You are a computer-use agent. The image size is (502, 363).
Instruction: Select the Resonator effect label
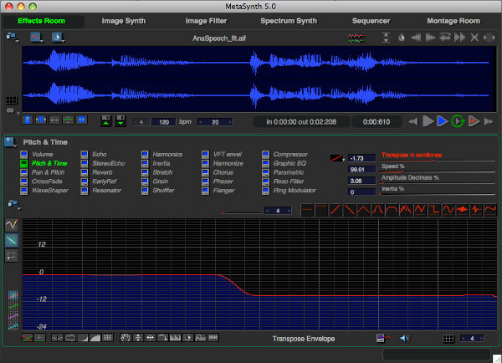pyautogui.click(x=107, y=191)
